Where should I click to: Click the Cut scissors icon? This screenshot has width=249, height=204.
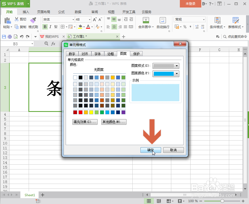[17, 19]
